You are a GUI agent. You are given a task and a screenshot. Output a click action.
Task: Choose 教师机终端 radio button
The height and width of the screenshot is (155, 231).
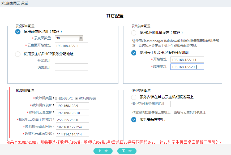pos(77,98)
